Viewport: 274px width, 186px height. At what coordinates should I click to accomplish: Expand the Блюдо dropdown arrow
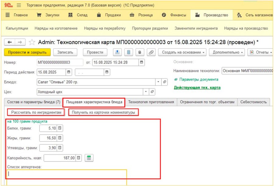click(x=158, y=82)
